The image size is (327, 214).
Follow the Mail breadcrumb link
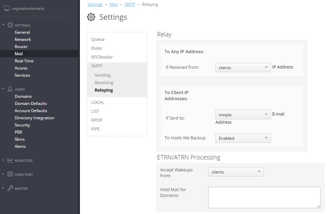point(113,4)
